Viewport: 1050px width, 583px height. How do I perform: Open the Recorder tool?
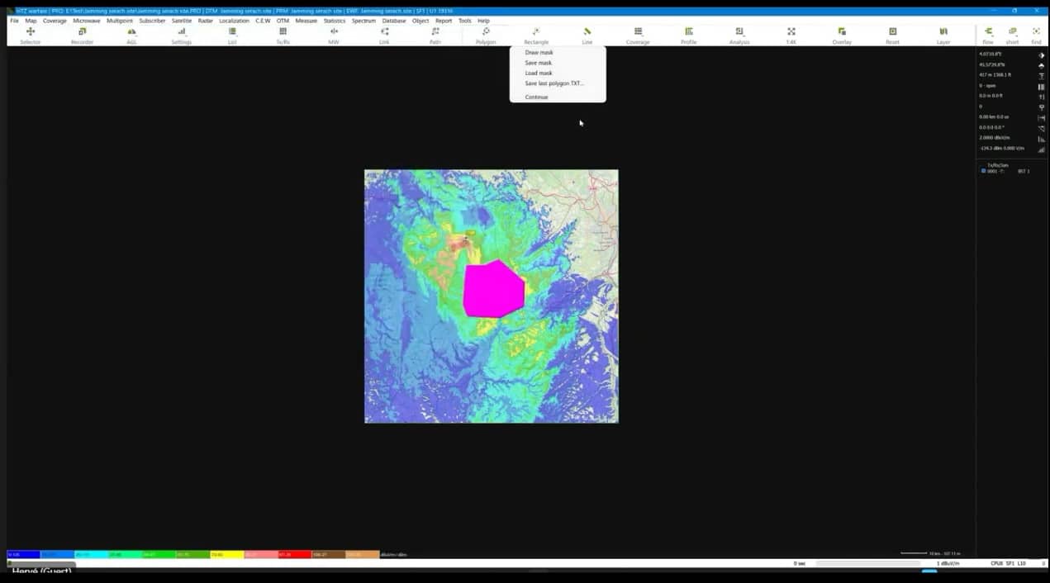pos(82,34)
